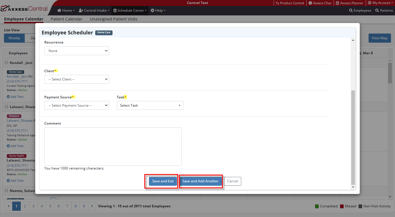Click inside the Comment text box
Viewport: 395px width, 217px height.
pyautogui.click(x=113, y=146)
